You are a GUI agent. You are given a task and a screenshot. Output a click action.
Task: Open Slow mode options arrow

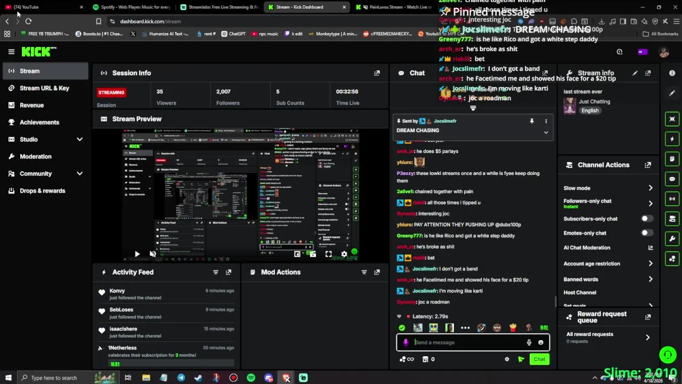coord(651,188)
